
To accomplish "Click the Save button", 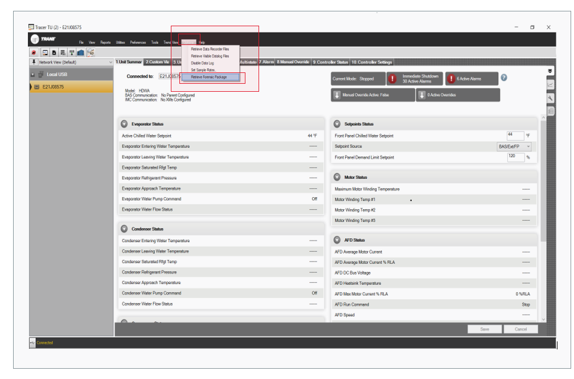I will point(485,329).
